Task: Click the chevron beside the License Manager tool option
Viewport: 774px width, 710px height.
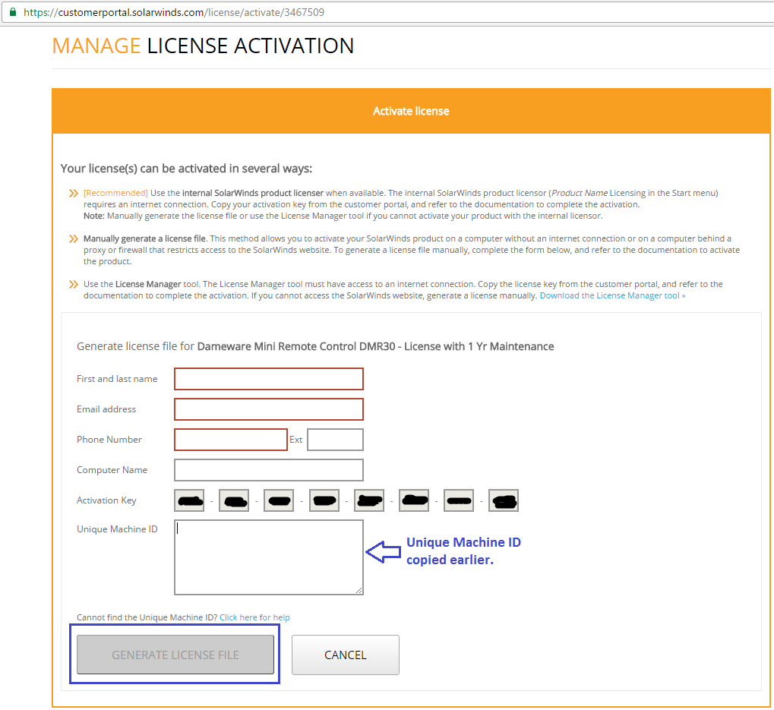Action: 74,284
